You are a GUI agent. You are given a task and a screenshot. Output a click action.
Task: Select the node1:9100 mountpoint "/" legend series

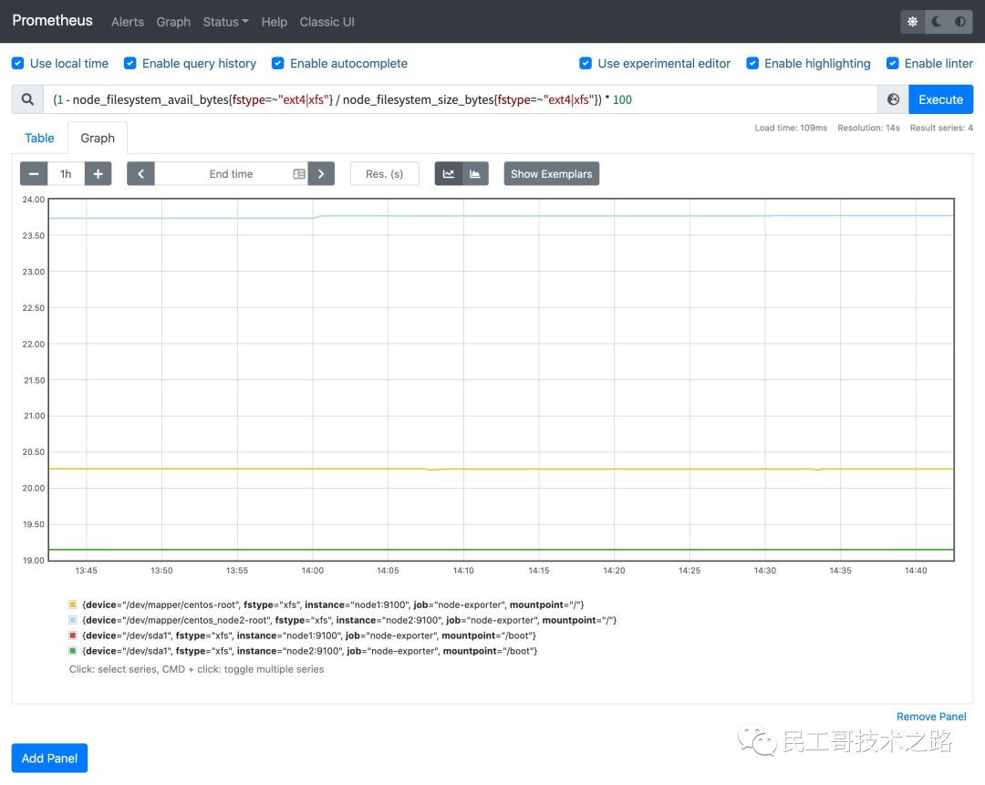[x=333, y=604]
